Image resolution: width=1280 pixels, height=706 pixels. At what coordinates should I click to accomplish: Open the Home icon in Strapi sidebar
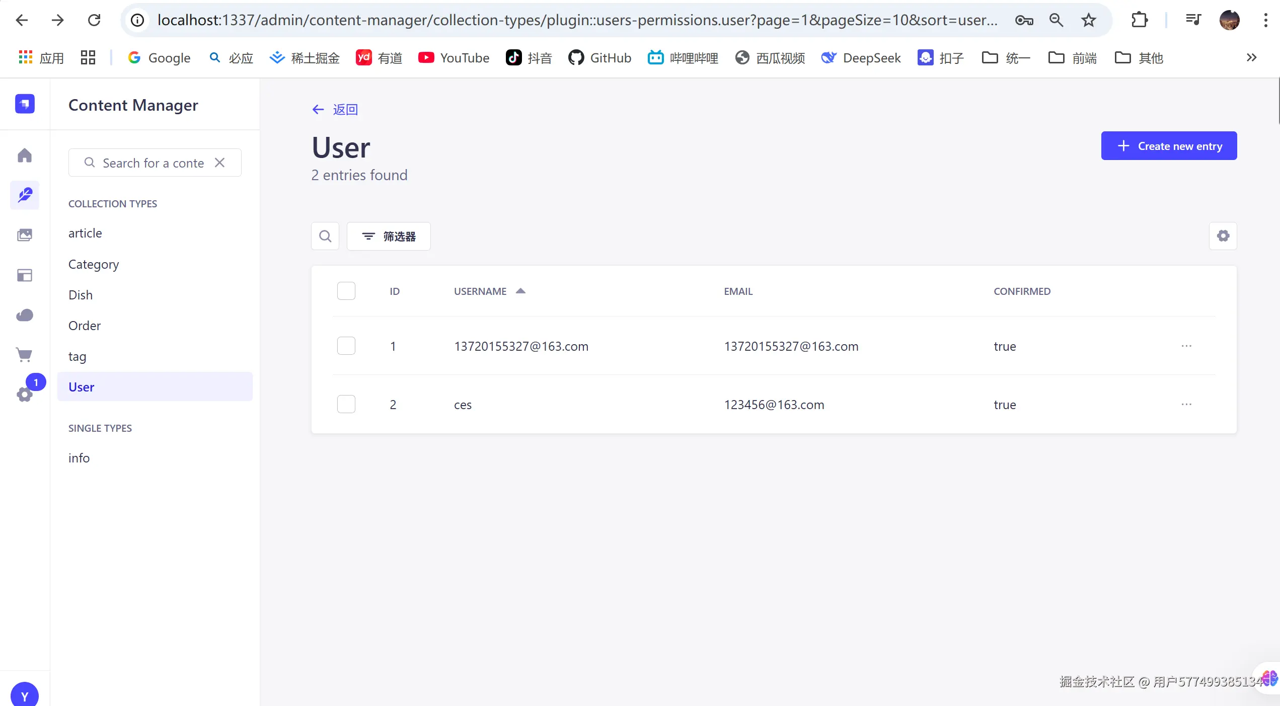pos(24,155)
